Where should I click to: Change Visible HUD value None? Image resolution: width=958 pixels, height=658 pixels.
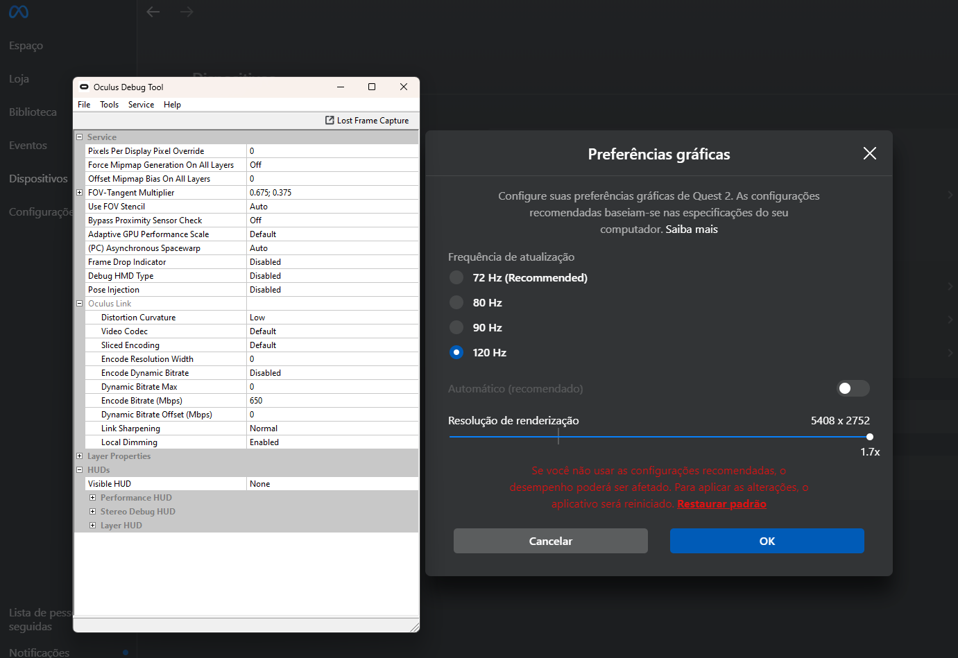pyautogui.click(x=332, y=484)
